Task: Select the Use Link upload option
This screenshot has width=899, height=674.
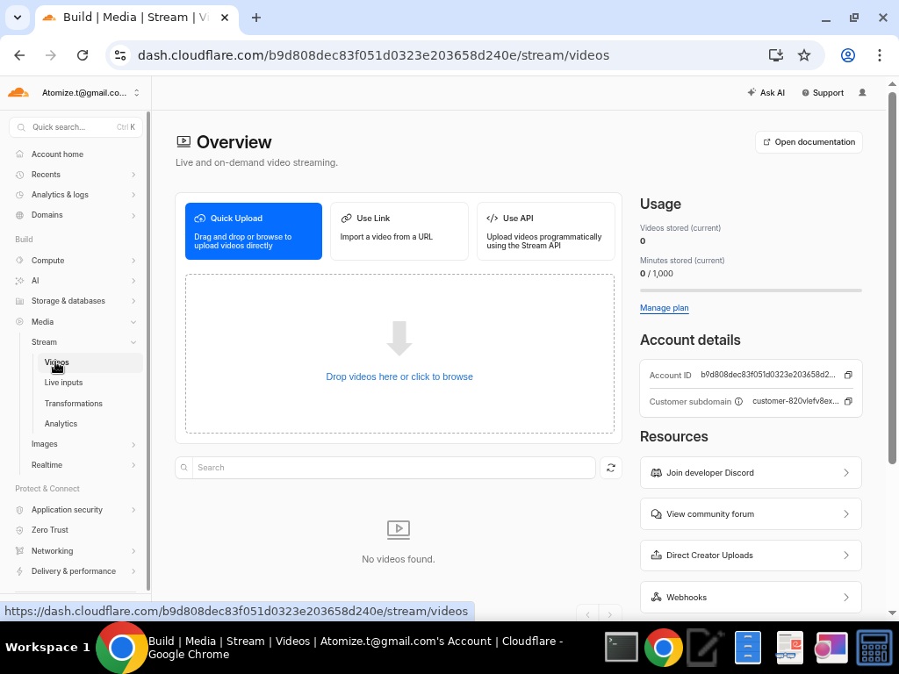Action: point(399,231)
